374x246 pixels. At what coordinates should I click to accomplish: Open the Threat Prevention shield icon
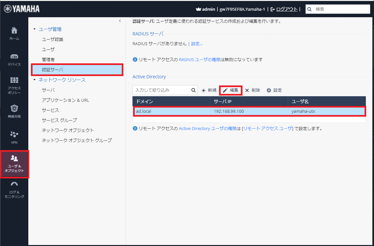pos(14,111)
